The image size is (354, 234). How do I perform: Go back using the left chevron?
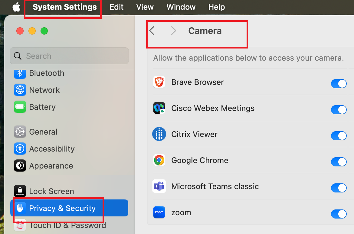pos(152,31)
